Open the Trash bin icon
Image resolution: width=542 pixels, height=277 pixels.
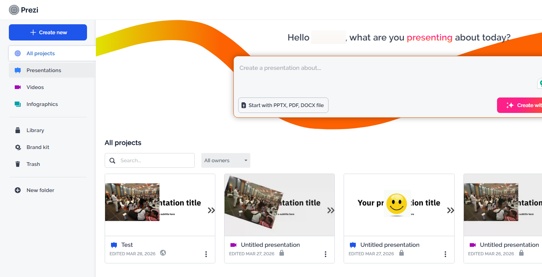(x=18, y=164)
